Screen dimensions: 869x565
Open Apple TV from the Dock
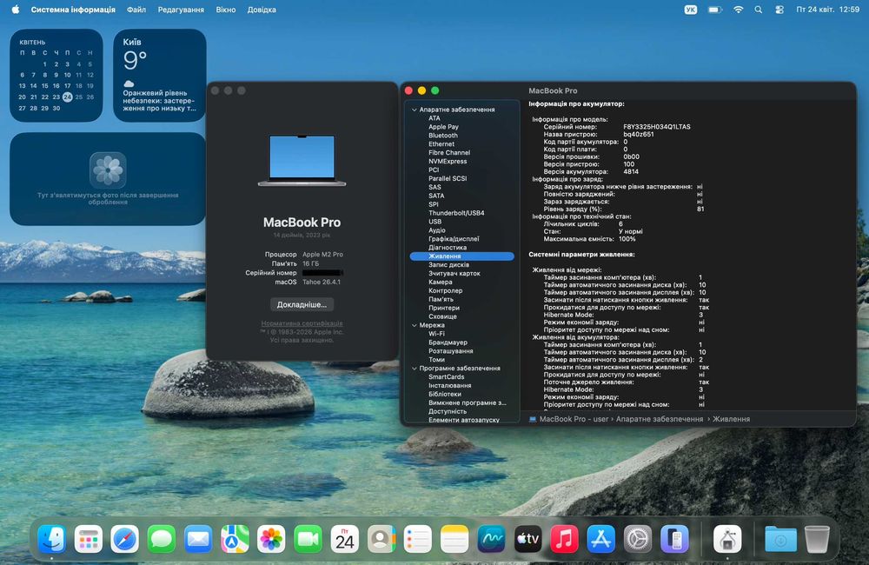[527, 539]
